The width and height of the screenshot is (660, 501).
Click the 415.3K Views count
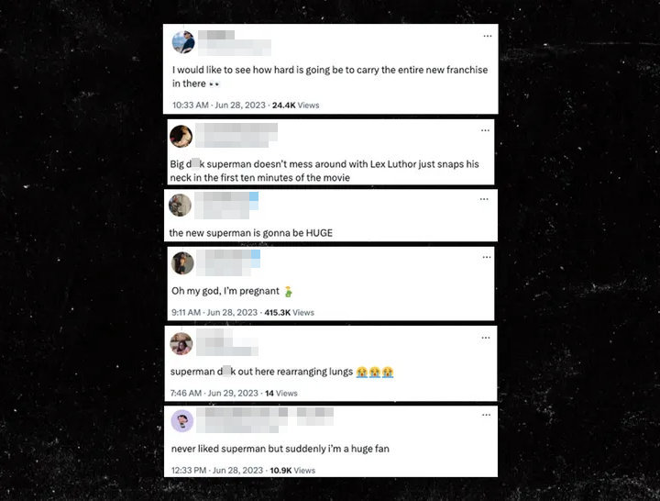point(289,313)
